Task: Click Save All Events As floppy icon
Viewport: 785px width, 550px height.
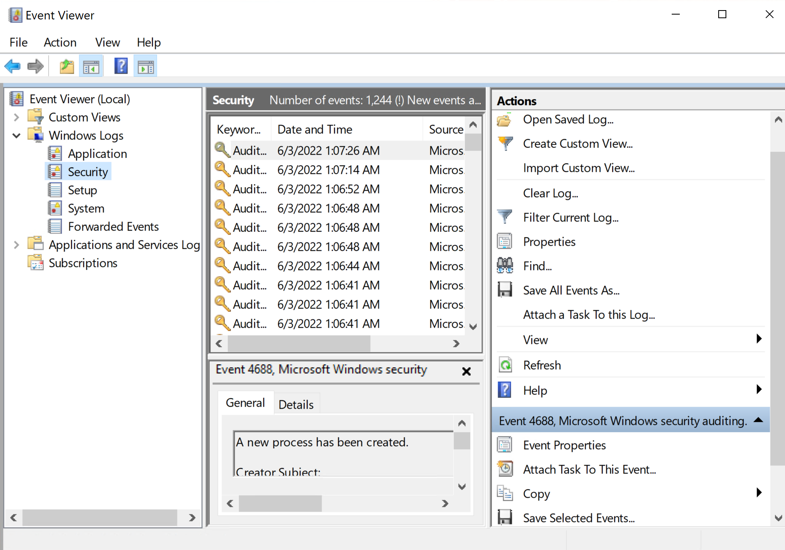Action: point(505,290)
